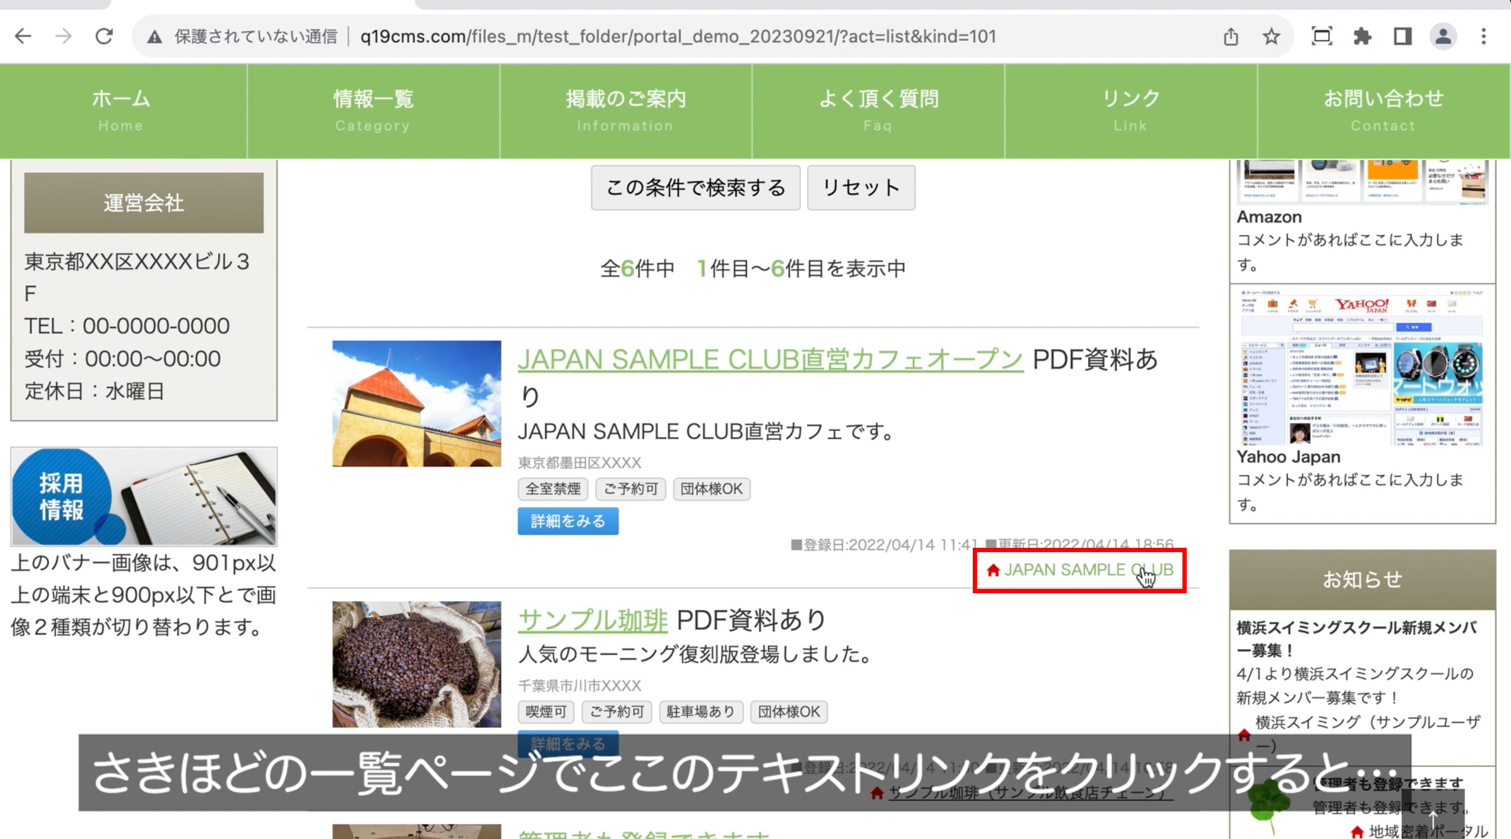Click the Yahoo Japan screenshot thumbnail

pos(1362,367)
